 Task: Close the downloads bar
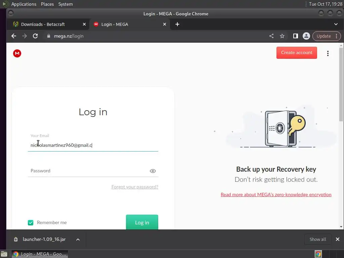(338, 239)
